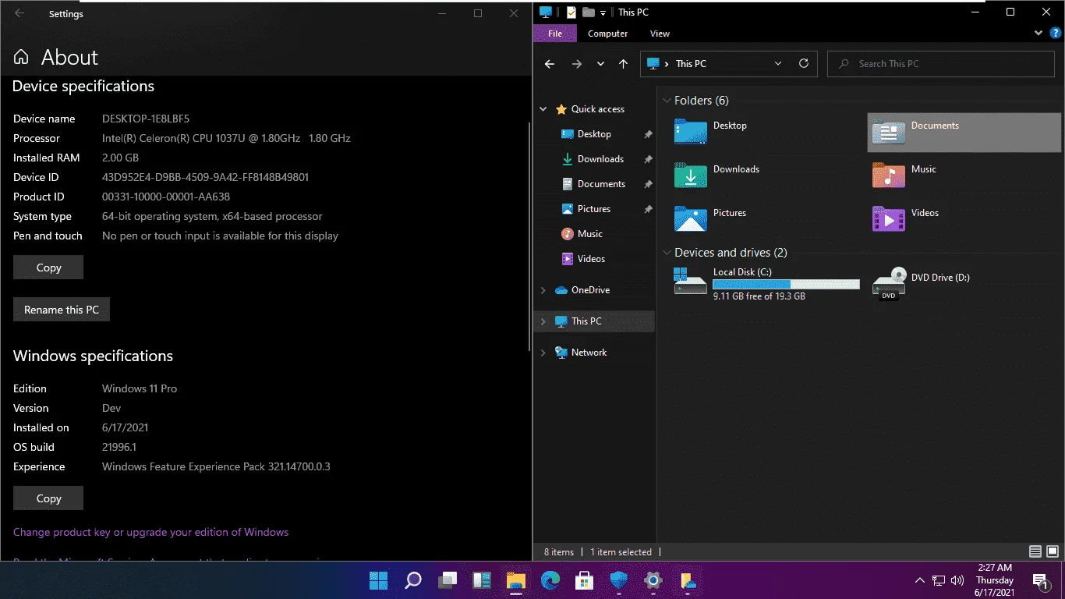The width and height of the screenshot is (1065, 599).
Task: Go back in Settings window
Action: coord(19,13)
